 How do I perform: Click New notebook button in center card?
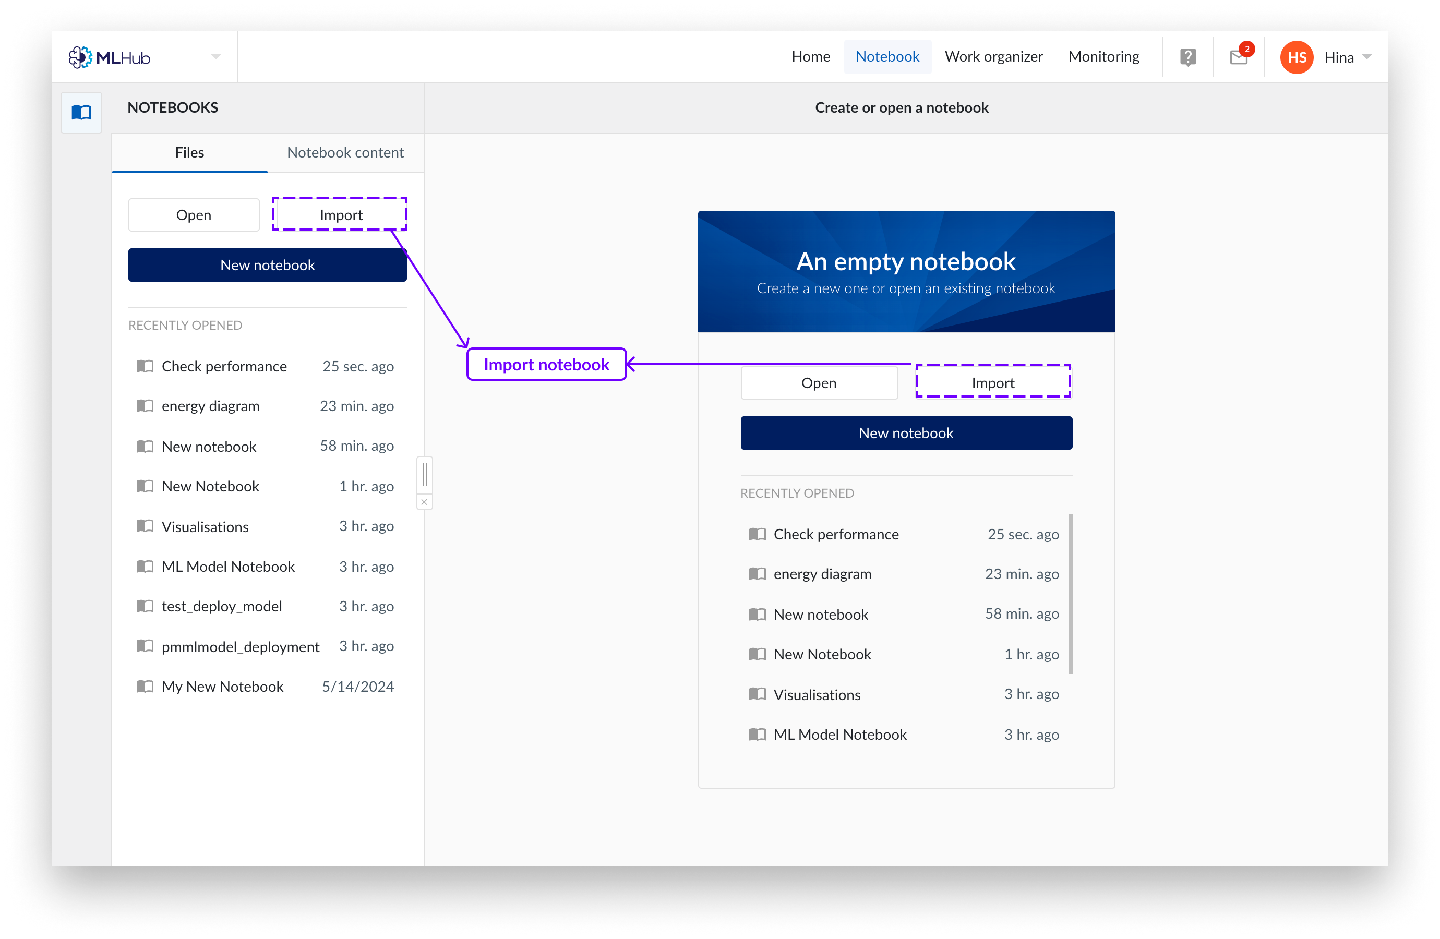click(906, 433)
